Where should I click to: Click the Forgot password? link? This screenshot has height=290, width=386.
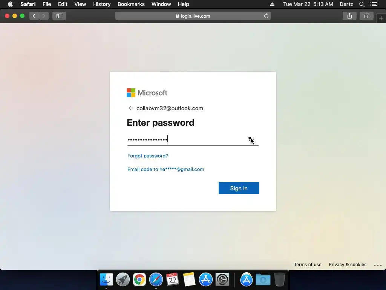click(x=148, y=156)
